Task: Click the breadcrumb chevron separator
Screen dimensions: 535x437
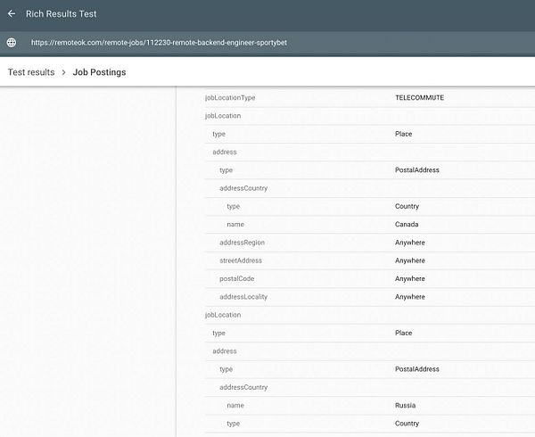Action: [64, 72]
